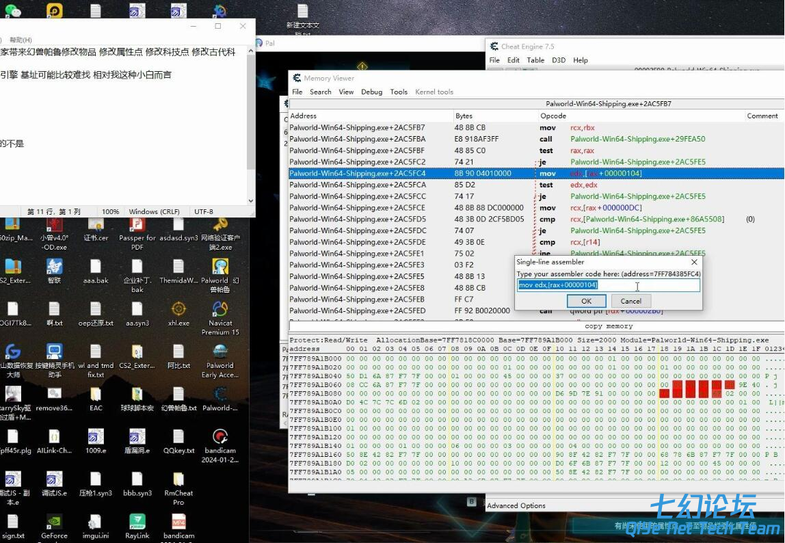
Task: Click the Opcode column header
Action: point(641,116)
